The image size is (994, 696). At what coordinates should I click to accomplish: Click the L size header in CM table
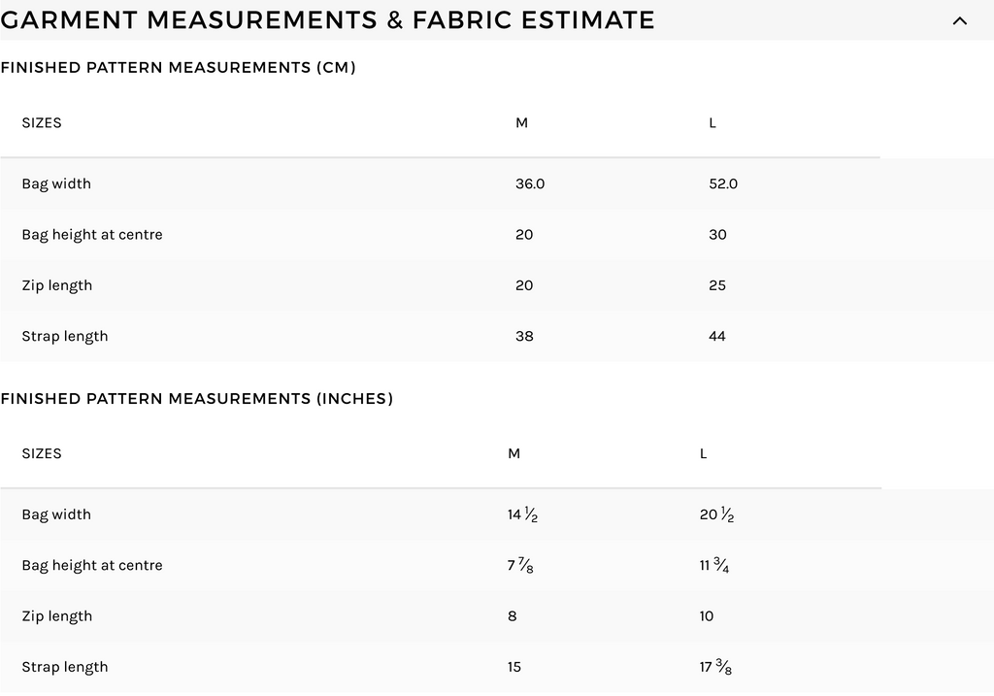tap(712, 123)
